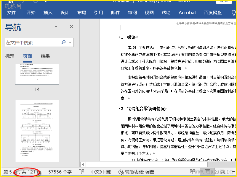
Task: Switch to the 百度网盘 tab
Action: click(x=213, y=13)
